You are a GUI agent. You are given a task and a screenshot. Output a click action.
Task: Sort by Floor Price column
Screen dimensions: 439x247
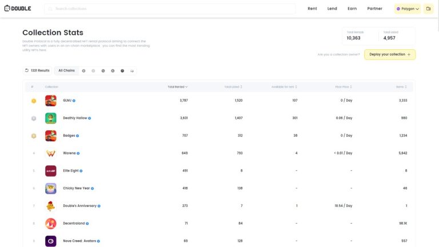click(x=343, y=87)
